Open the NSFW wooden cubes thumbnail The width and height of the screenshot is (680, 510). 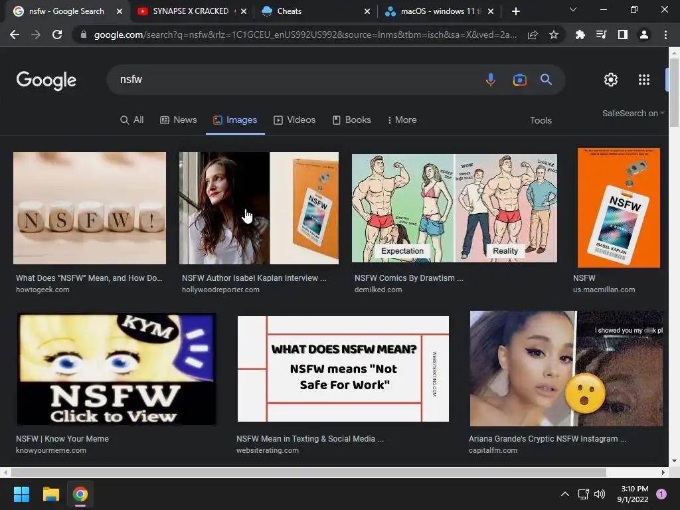[90, 208]
